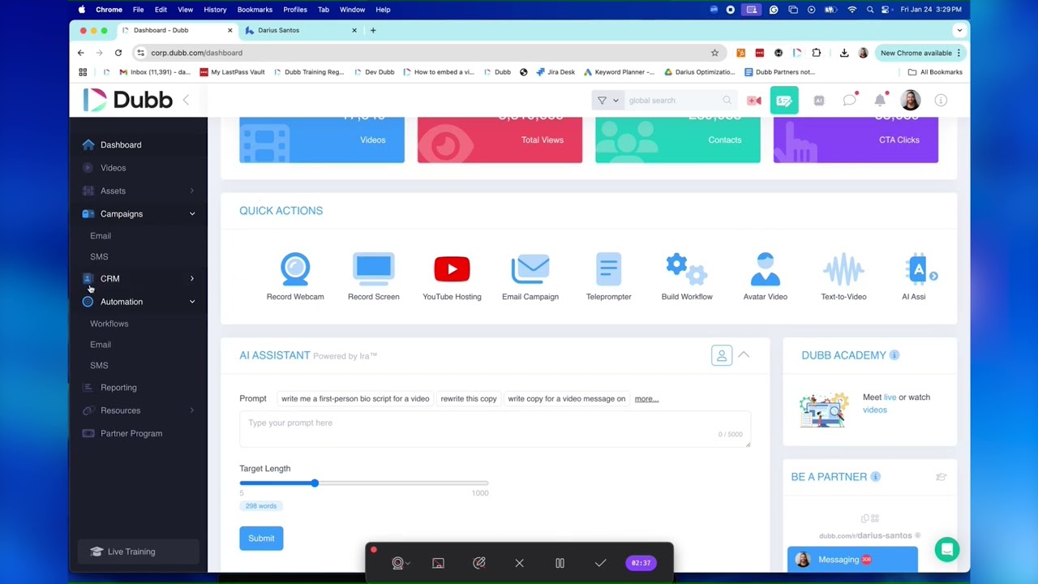Open user profile avatar in header
Image resolution: width=1038 pixels, height=584 pixels.
point(910,100)
